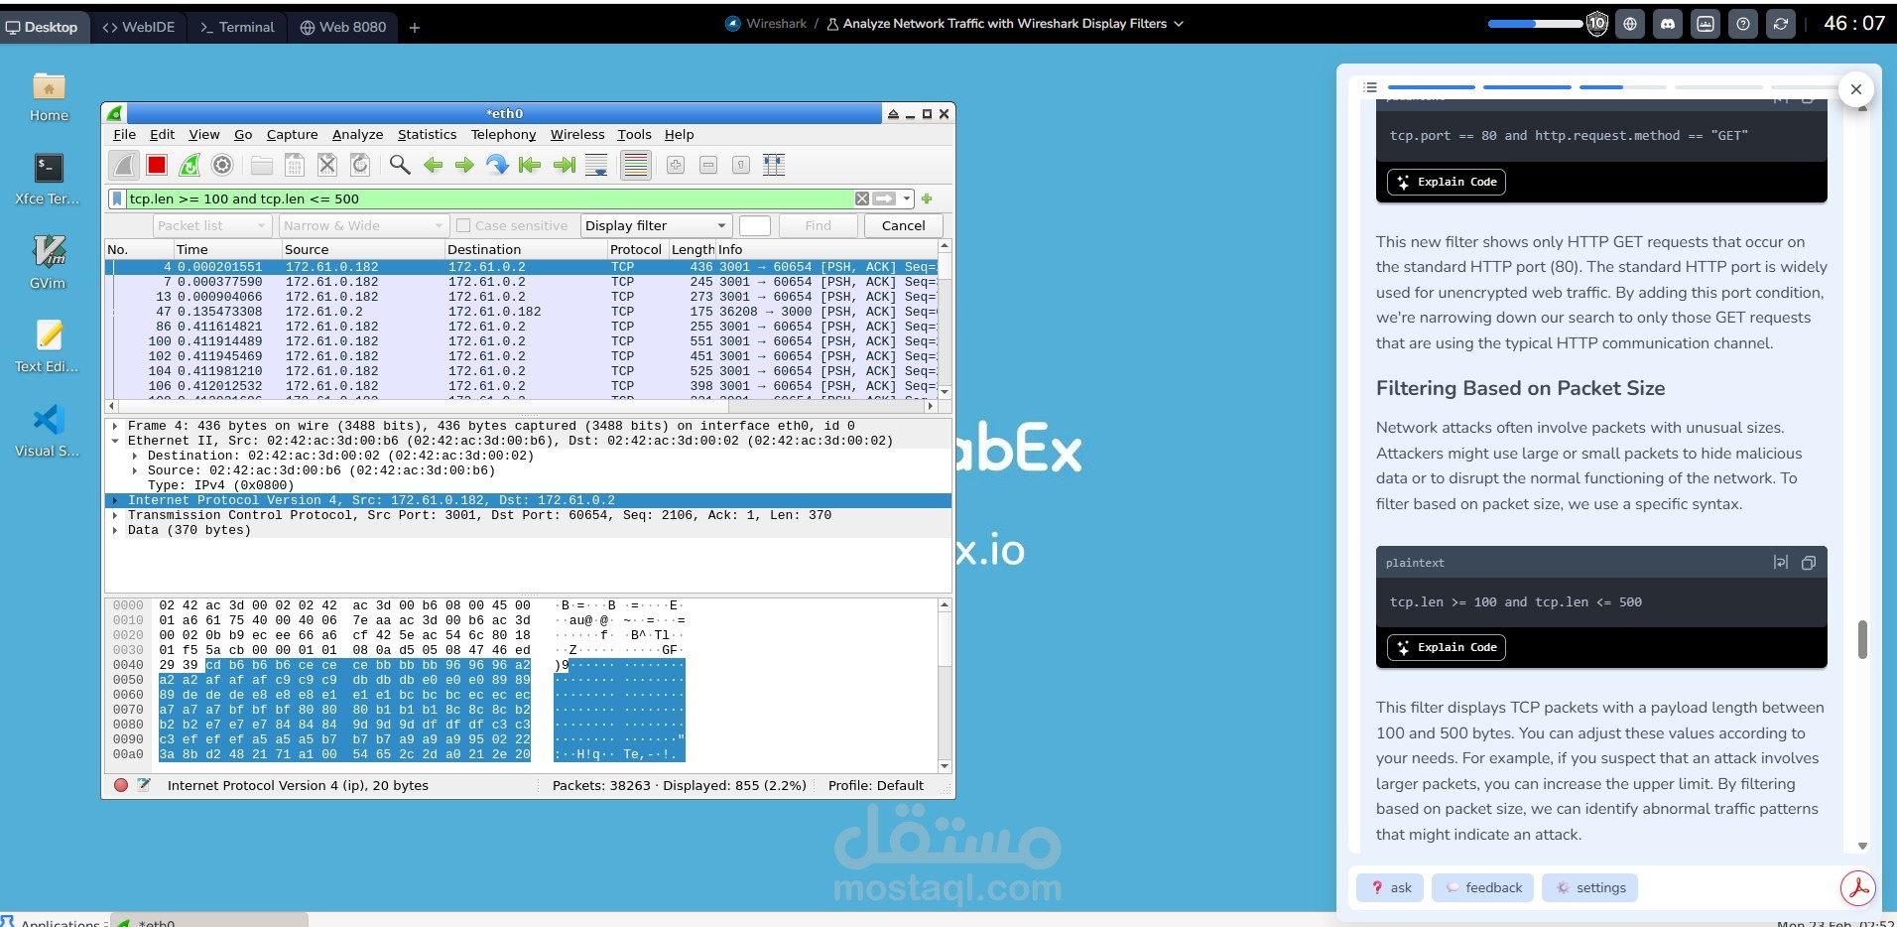The image size is (1897, 927).
Task: Stop the running packet capture
Action: (157, 165)
